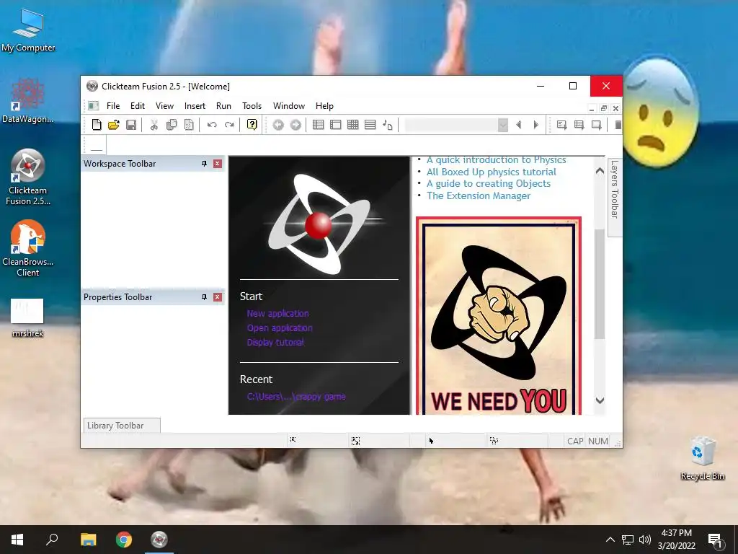Screen dimensions: 738x554
Task: Select the CleanBrowsing Client desktop icon
Action: pyautogui.click(x=28, y=248)
